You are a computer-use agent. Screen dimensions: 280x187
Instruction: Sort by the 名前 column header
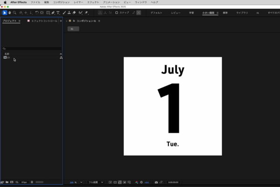tap(7, 54)
